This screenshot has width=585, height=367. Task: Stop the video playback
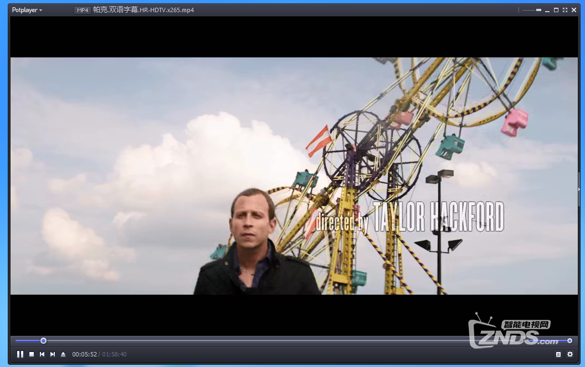(32, 354)
